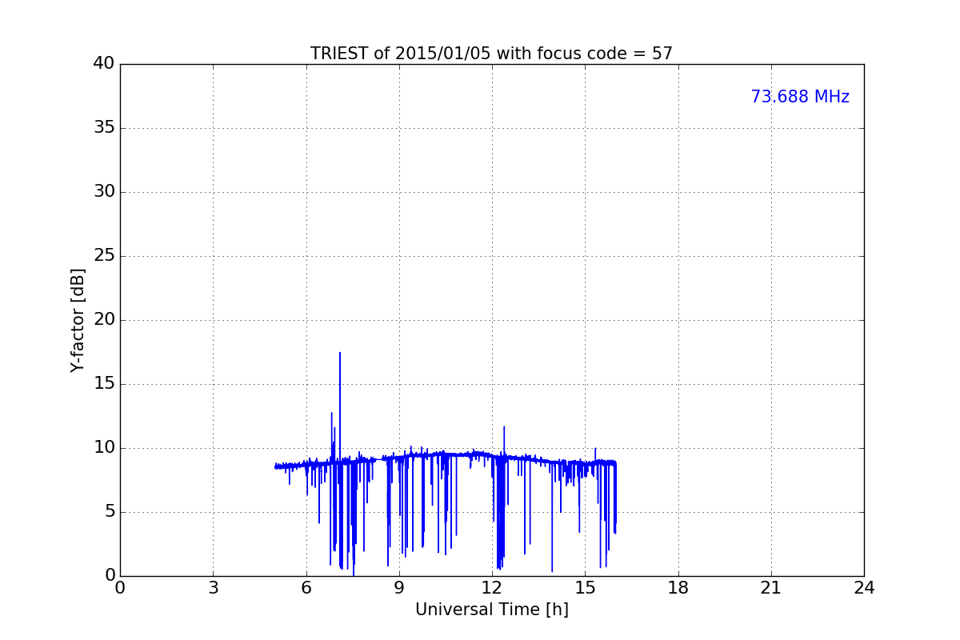Click the spike peak near 12 UT reaching 11.7 dB
The image size is (960, 640).
click(504, 427)
